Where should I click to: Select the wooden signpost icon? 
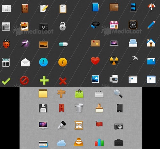[x=61, y=94]
